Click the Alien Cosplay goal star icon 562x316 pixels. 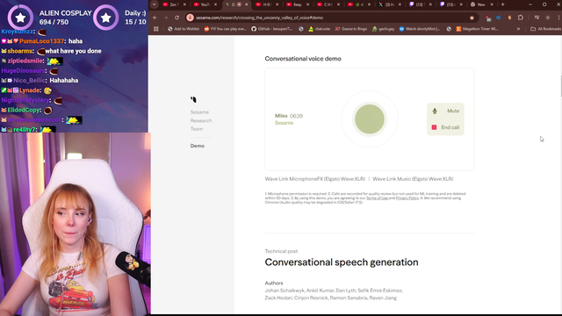click(x=20, y=18)
